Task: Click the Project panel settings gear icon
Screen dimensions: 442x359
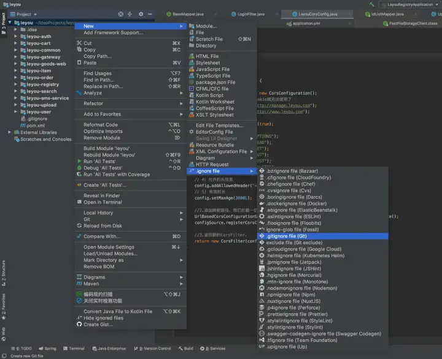Action: (141, 13)
